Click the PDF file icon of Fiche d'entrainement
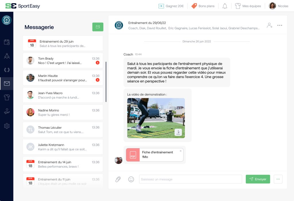Image resolution: width=294 pixels, height=201 pixels. (x=133, y=155)
